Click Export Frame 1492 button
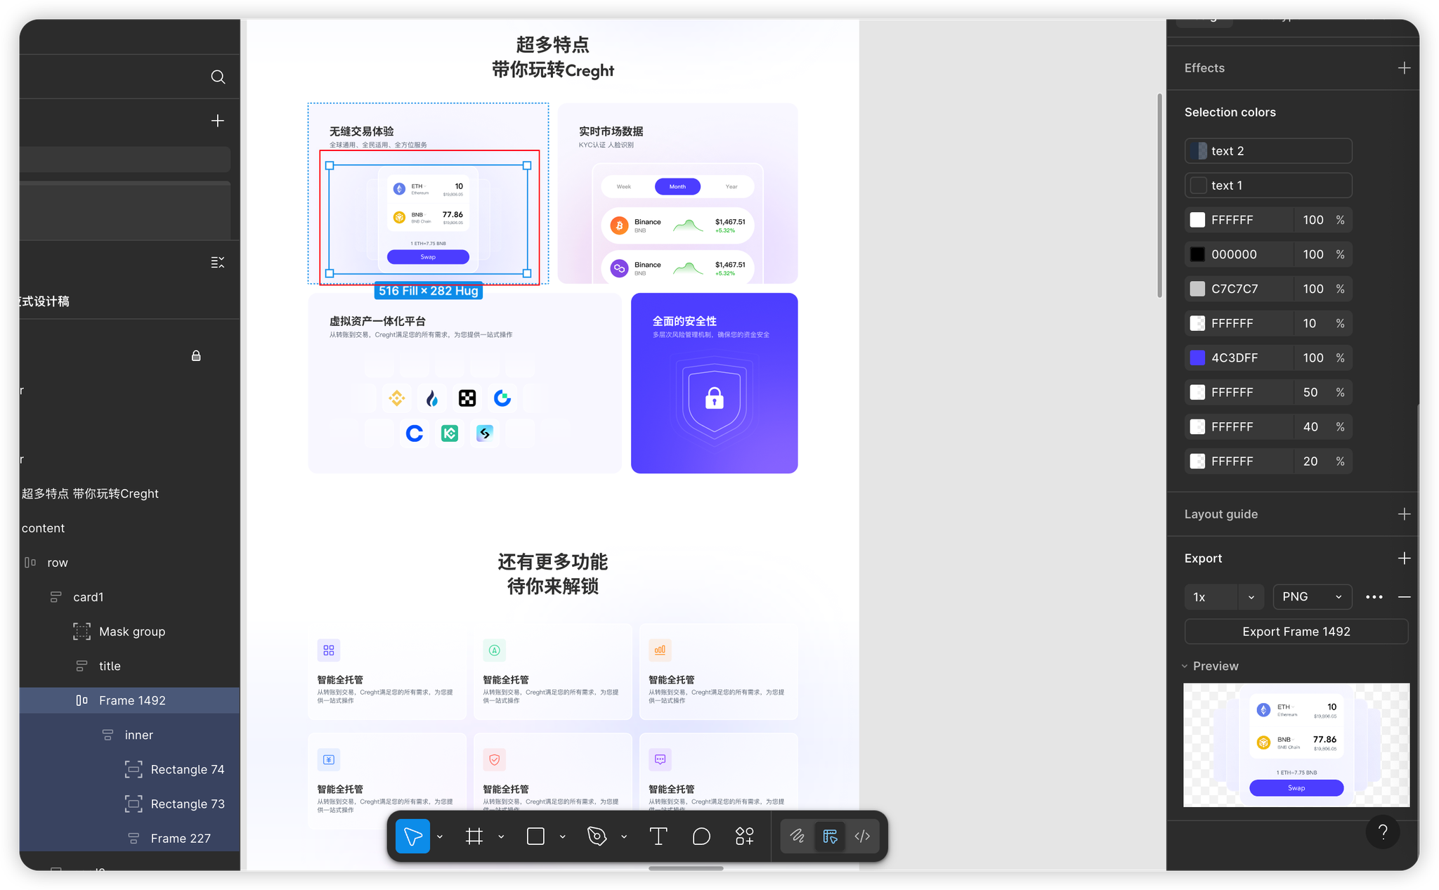The height and width of the screenshot is (890, 1439). tap(1296, 631)
